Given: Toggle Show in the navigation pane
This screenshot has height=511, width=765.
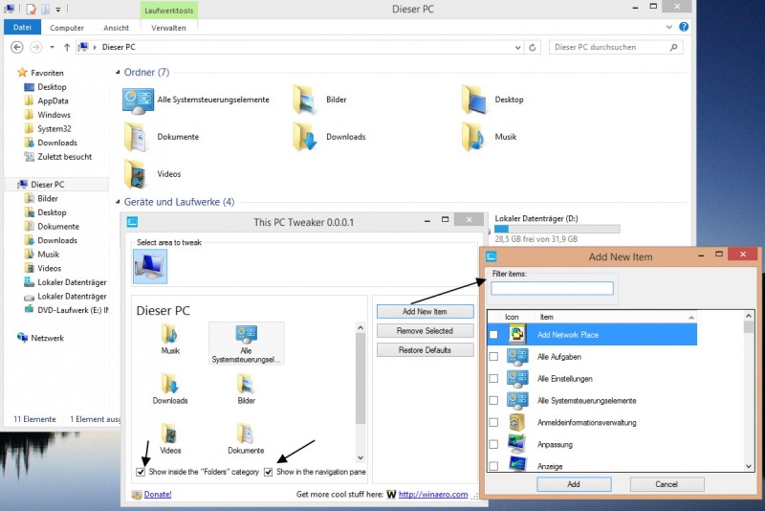Looking at the screenshot, I should [268, 472].
